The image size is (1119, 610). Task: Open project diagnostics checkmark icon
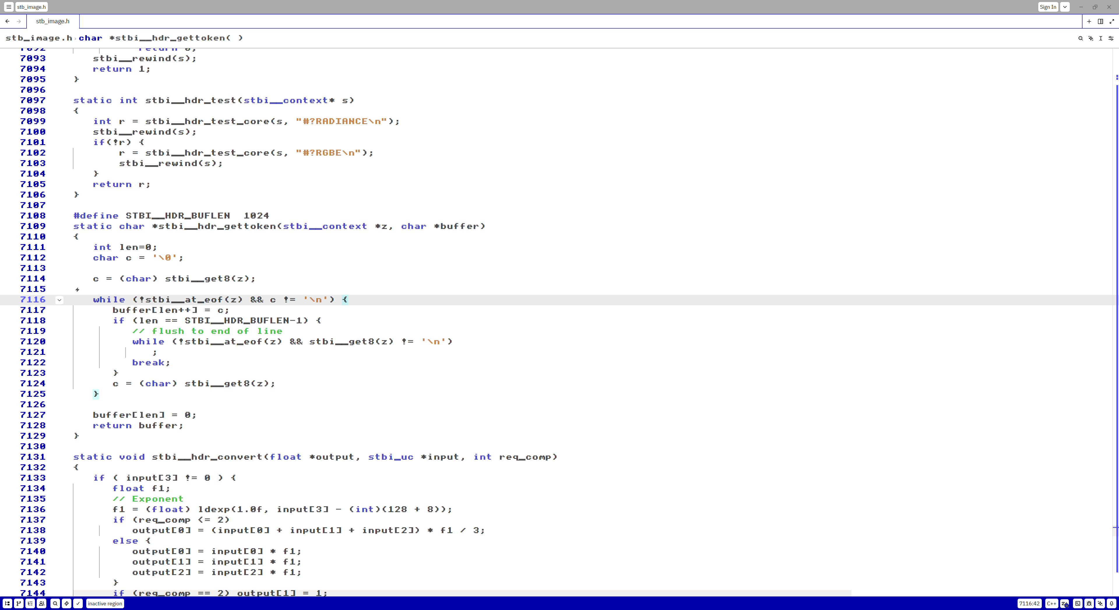click(78, 603)
